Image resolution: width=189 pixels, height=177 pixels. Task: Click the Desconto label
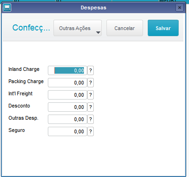19,106
